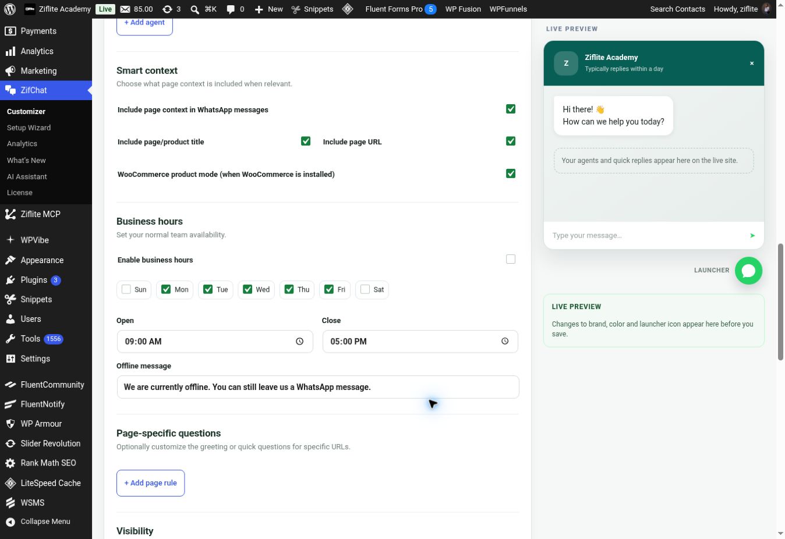This screenshot has width=785, height=539.
Task: Open WPFunnels admin bar link
Action: 508,9
